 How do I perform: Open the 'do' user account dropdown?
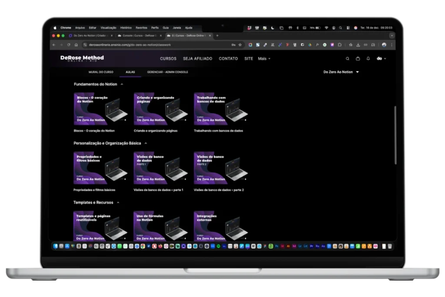click(381, 59)
